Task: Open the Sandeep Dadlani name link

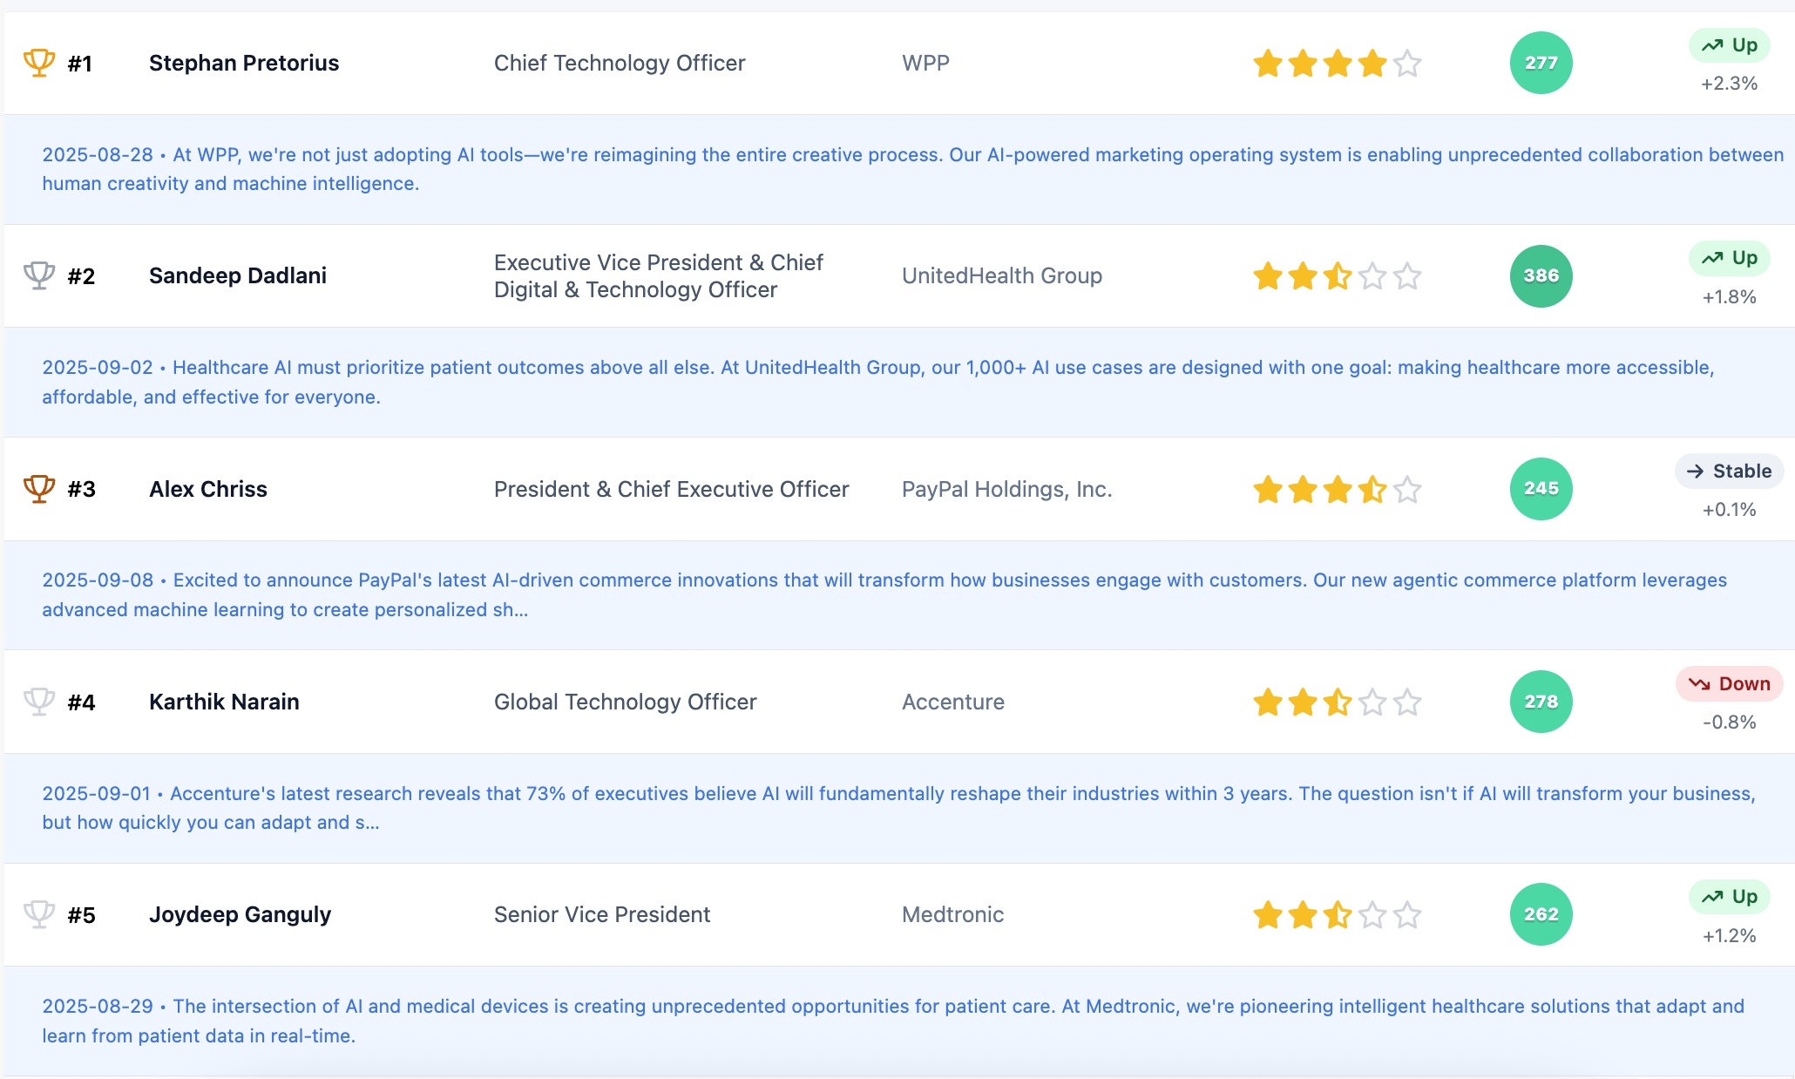Action: point(237,276)
